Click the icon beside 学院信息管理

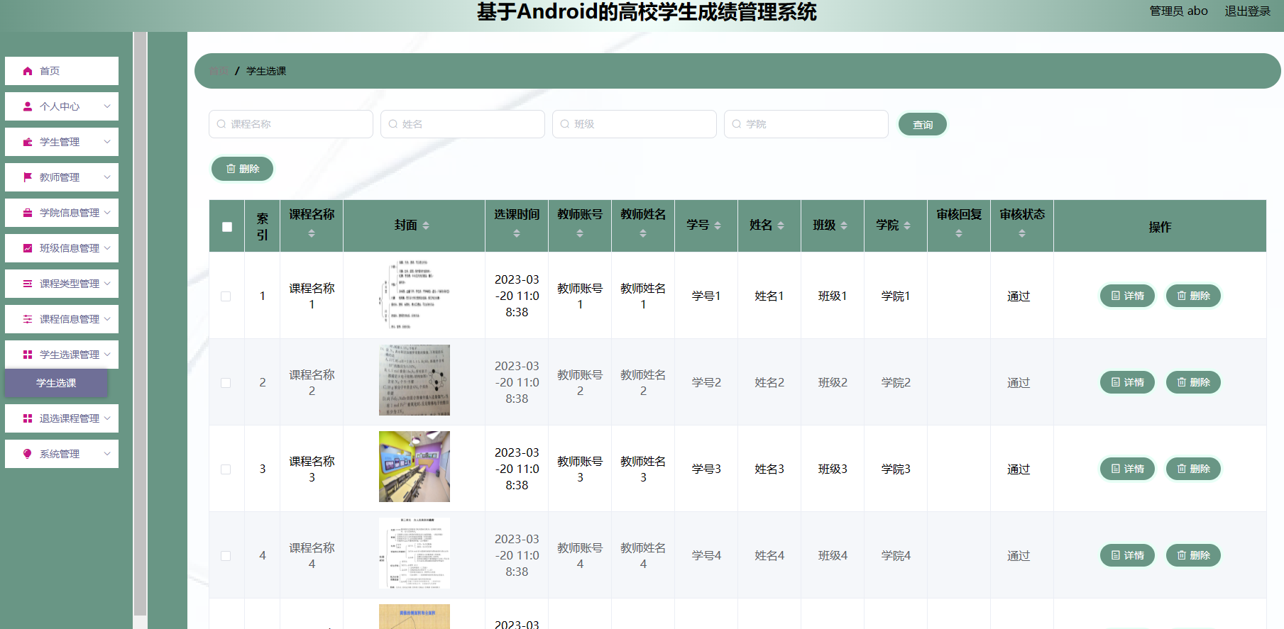point(28,213)
